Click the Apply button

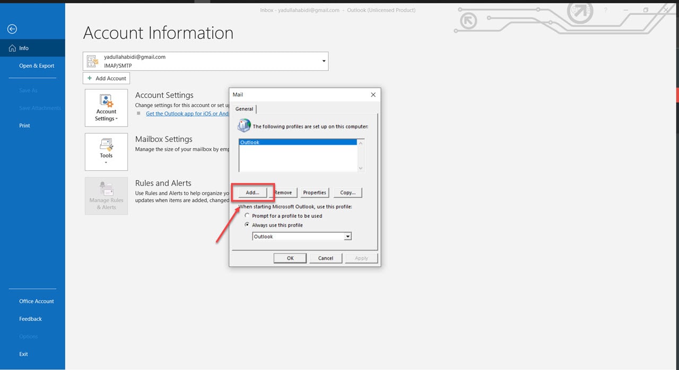pyautogui.click(x=361, y=258)
